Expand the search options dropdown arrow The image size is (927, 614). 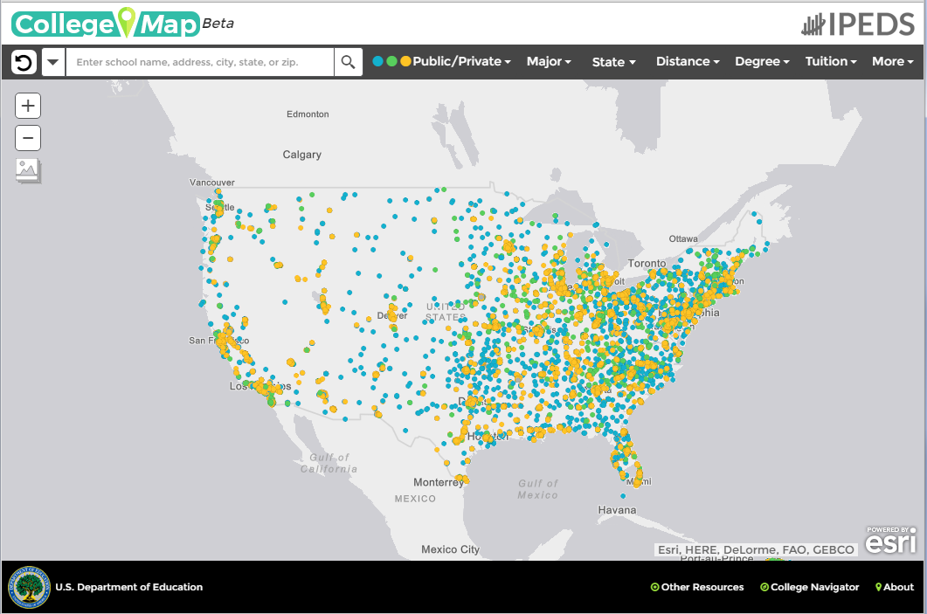click(53, 62)
